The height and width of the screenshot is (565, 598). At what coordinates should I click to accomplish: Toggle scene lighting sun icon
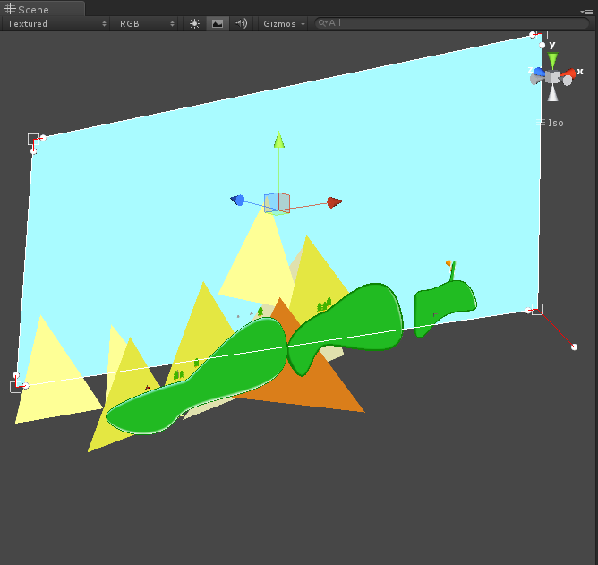[194, 23]
